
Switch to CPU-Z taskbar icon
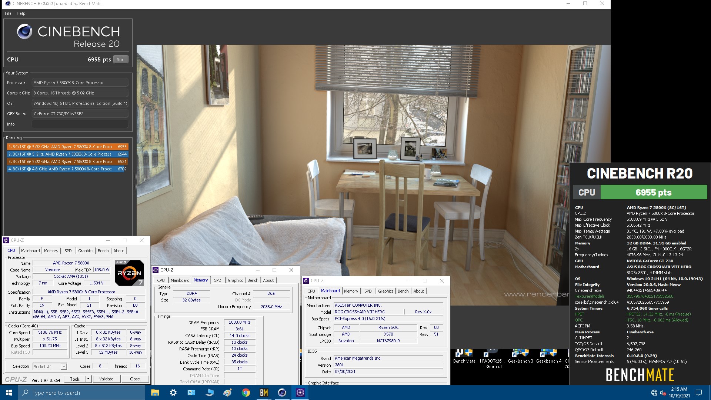300,393
